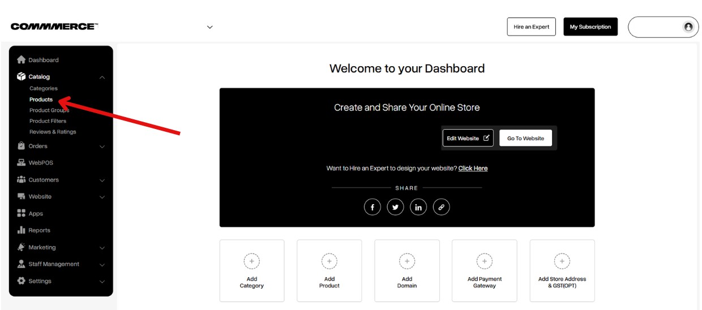Open Product Filters under Catalog
Viewport: 702px width, 310px height.
tap(48, 120)
